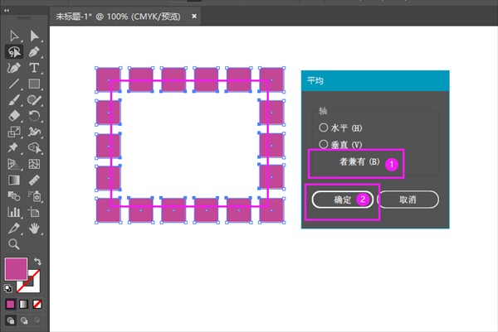Click the 平均 dialog title bar

click(x=374, y=81)
